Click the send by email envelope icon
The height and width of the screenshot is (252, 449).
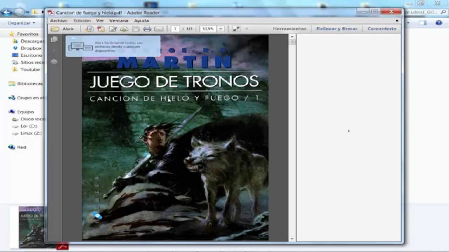[159, 29]
